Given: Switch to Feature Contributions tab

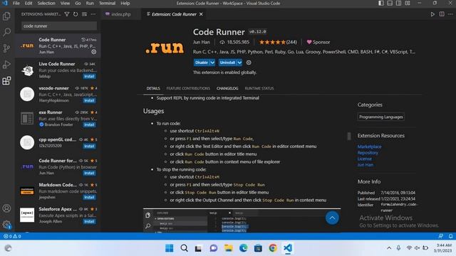Looking at the screenshot, I should [188, 88].
